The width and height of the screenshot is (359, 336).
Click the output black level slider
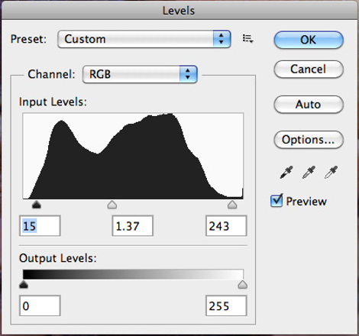pyautogui.click(x=24, y=284)
